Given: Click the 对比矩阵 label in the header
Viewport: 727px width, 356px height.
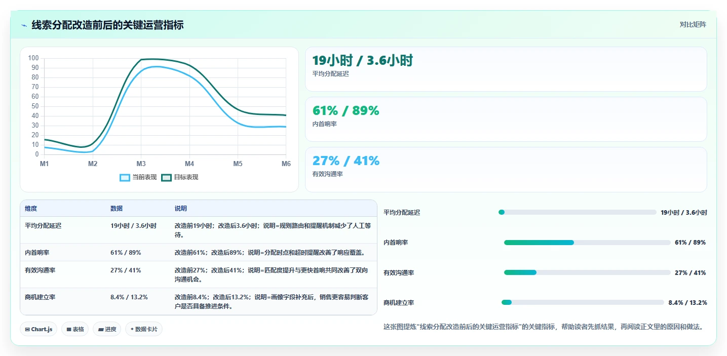Looking at the screenshot, I should pyautogui.click(x=693, y=24).
